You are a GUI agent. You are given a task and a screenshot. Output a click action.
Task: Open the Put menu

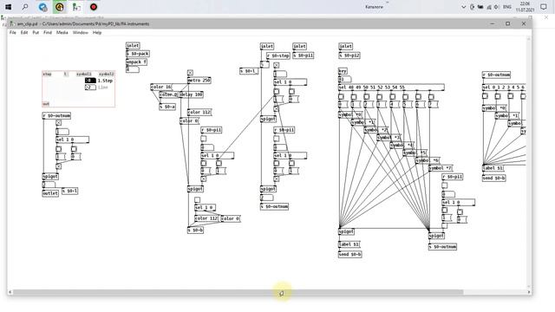click(x=36, y=33)
